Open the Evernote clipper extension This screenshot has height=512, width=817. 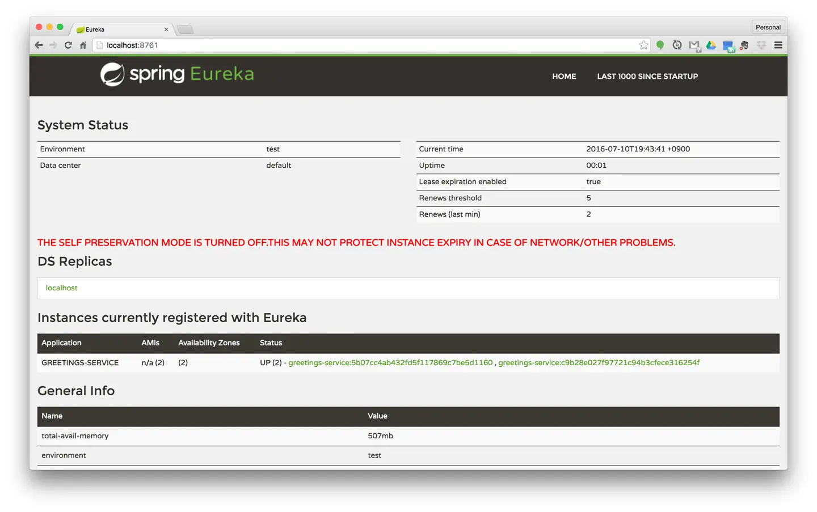pos(744,45)
